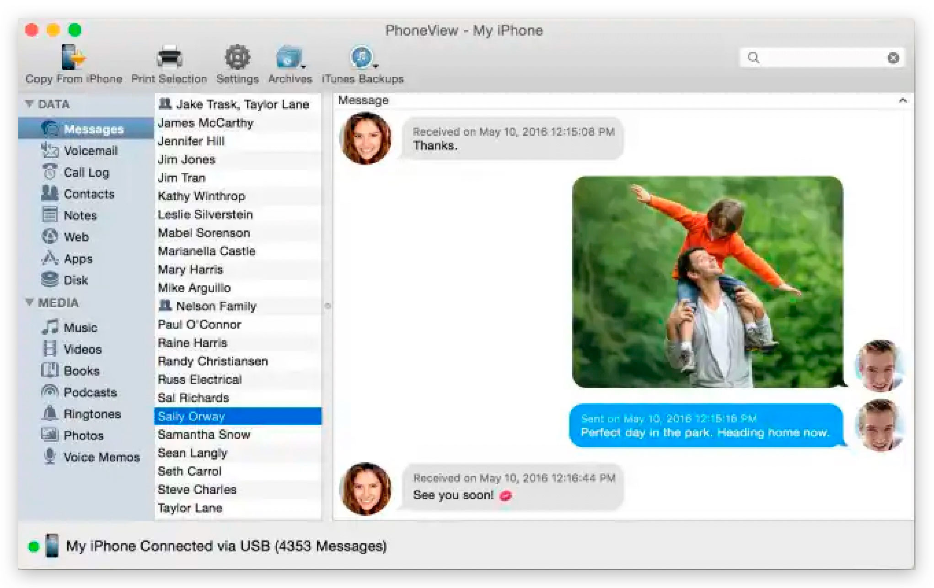This screenshot has width=934, height=588.
Task: Click the sender avatar beside "Thanks."
Action: (x=365, y=138)
